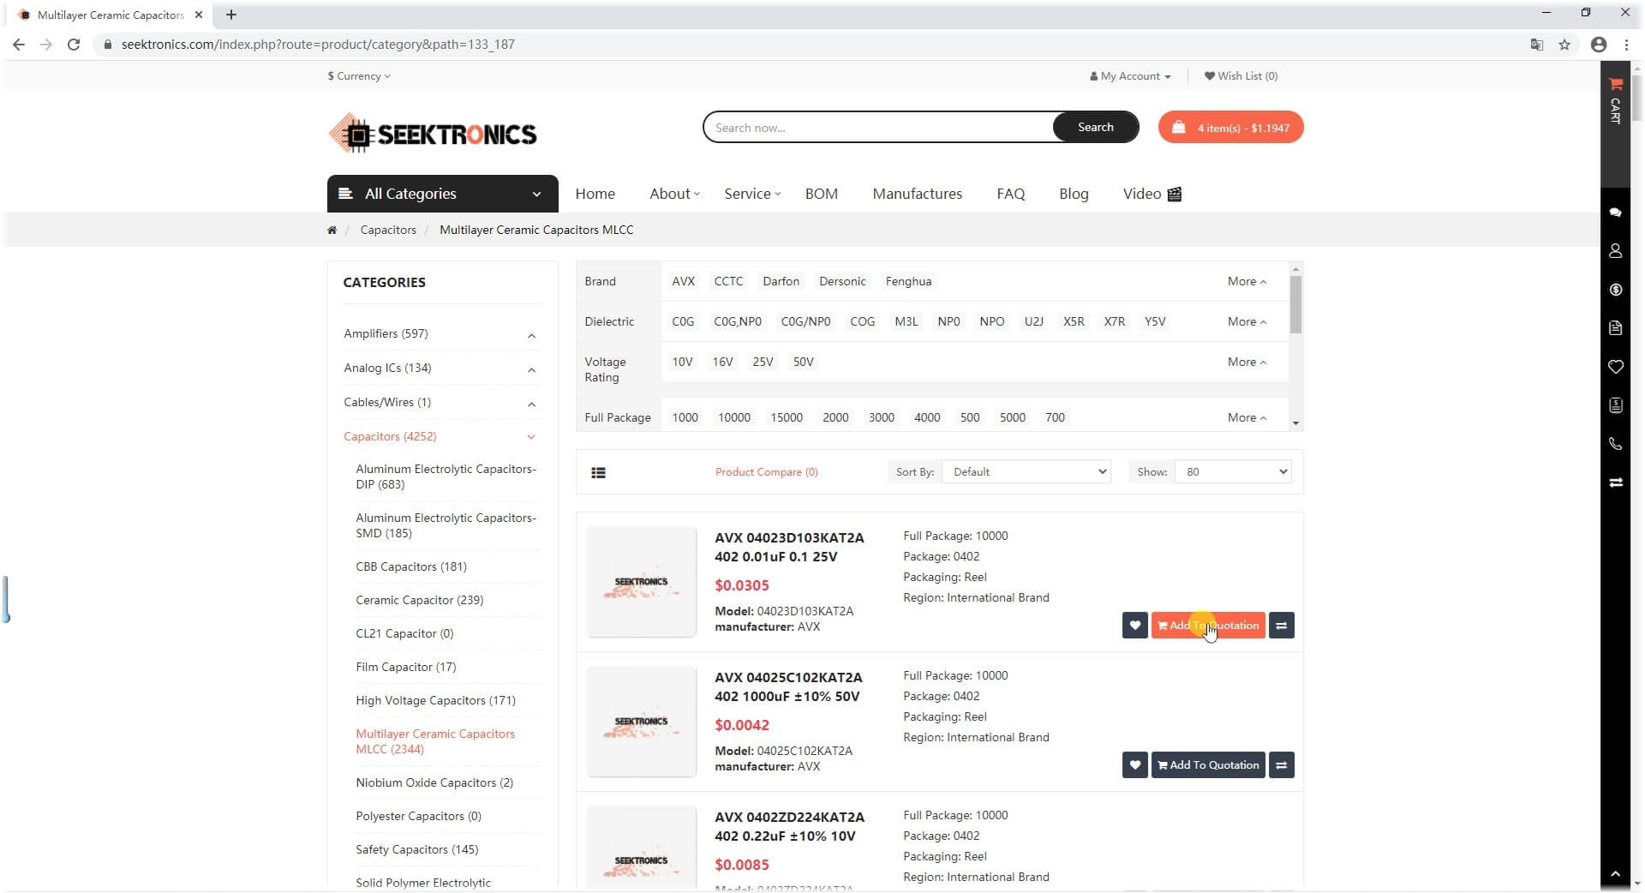Compare the AVX 04025C102KAT2A product

(1281, 765)
